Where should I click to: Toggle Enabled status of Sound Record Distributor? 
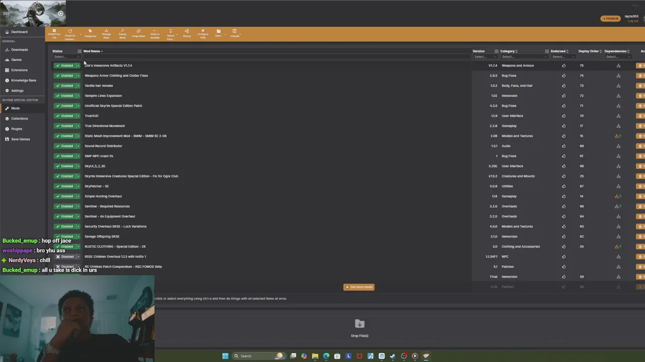[x=64, y=146]
